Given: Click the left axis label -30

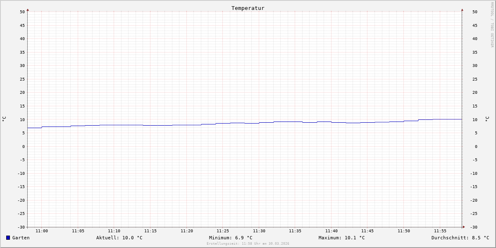Looking at the screenshot, I should (21, 227).
